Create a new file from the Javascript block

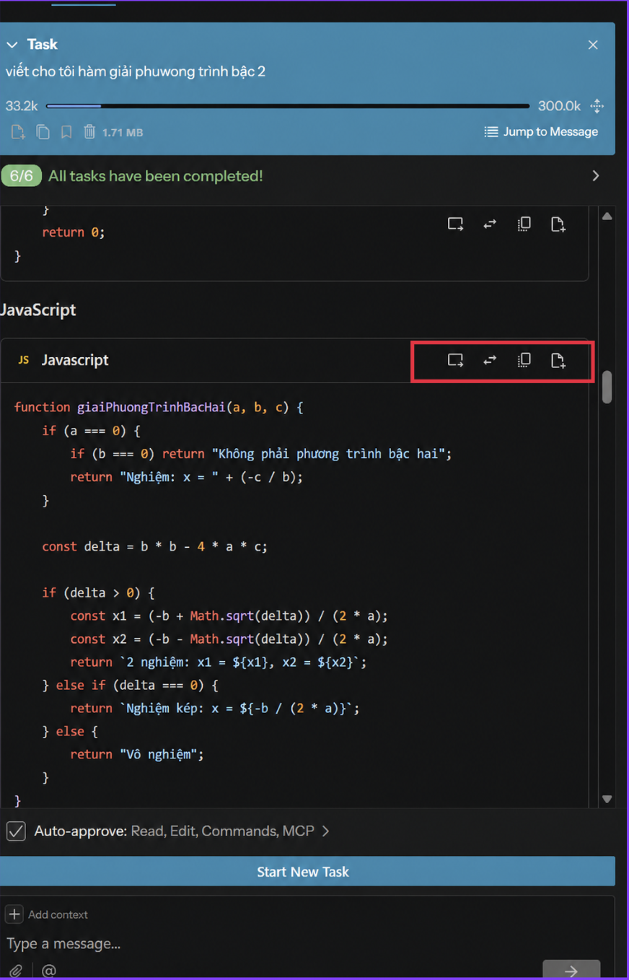coord(558,360)
